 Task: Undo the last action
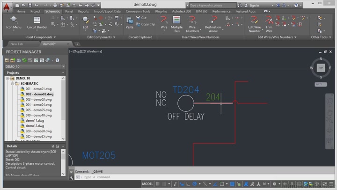[37, 5]
